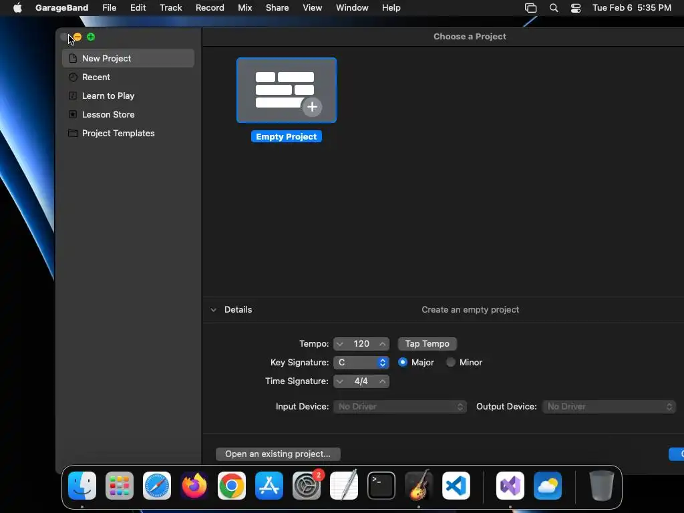The width and height of the screenshot is (684, 513).
Task: Browse Project Templates
Action: (118, 134)
